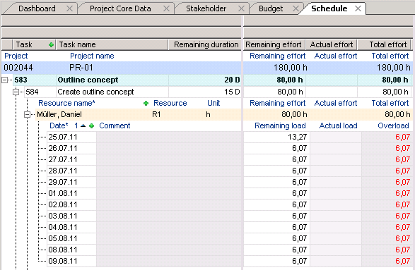Select the Actual load column label
Image resolution: width=415 pixels, height=270 pixels.
338,126
